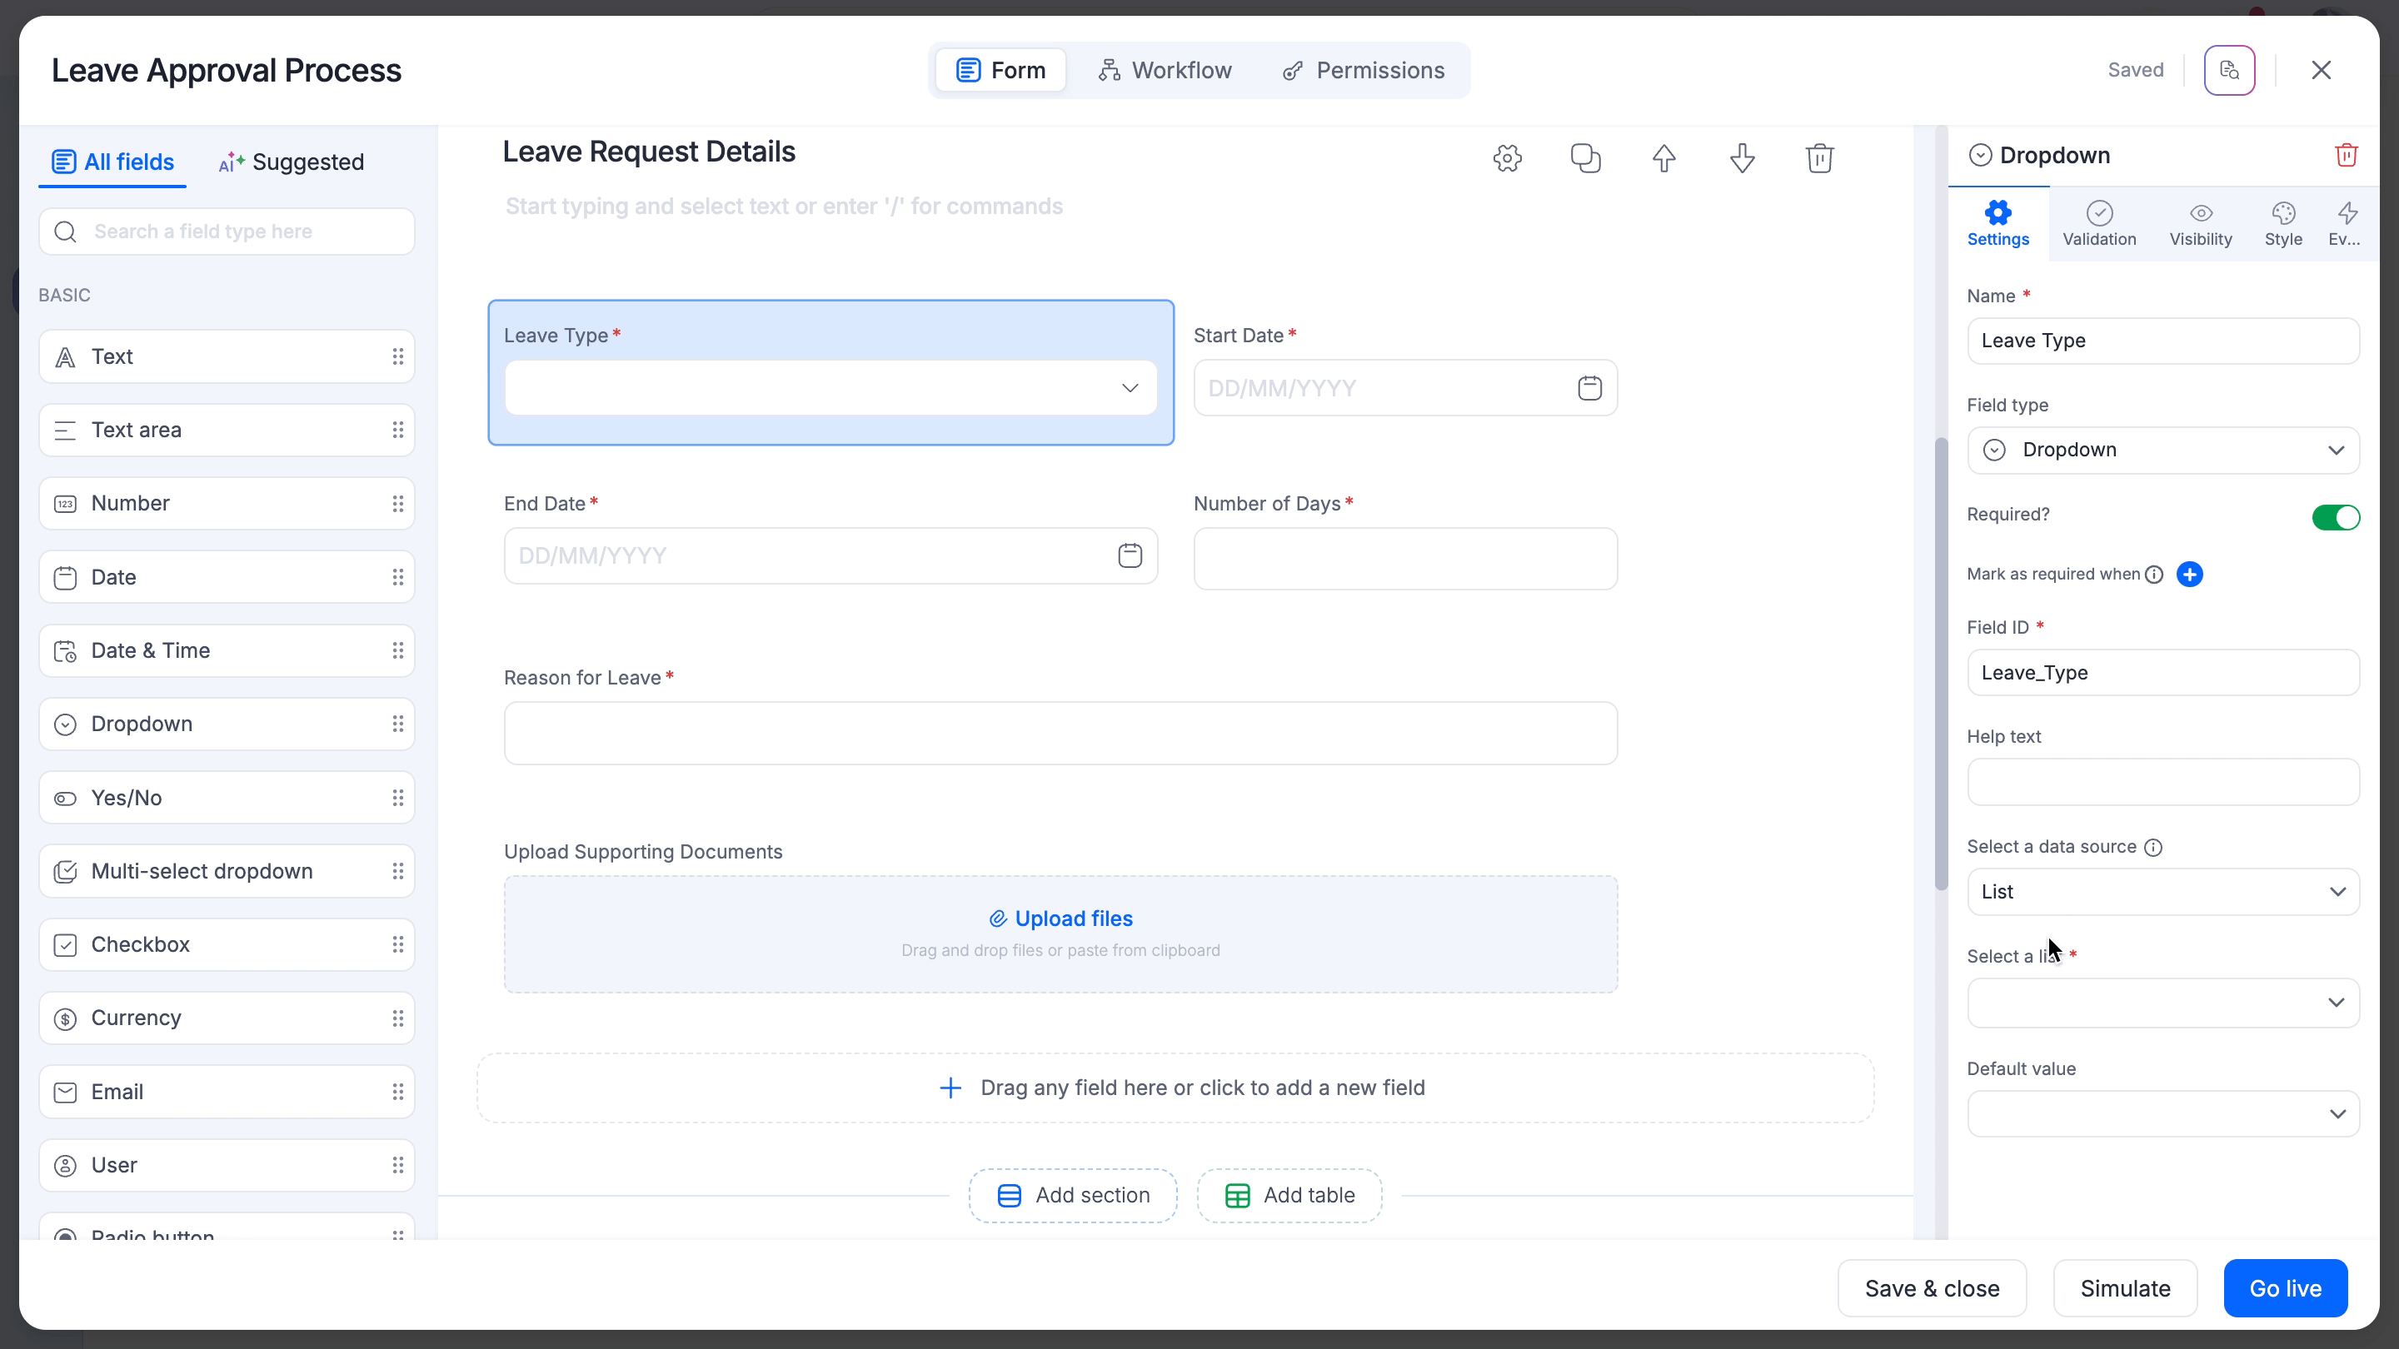Expand the Select a list dropdown
2399x1349 pixels.
click(x=2162, y=1003)
